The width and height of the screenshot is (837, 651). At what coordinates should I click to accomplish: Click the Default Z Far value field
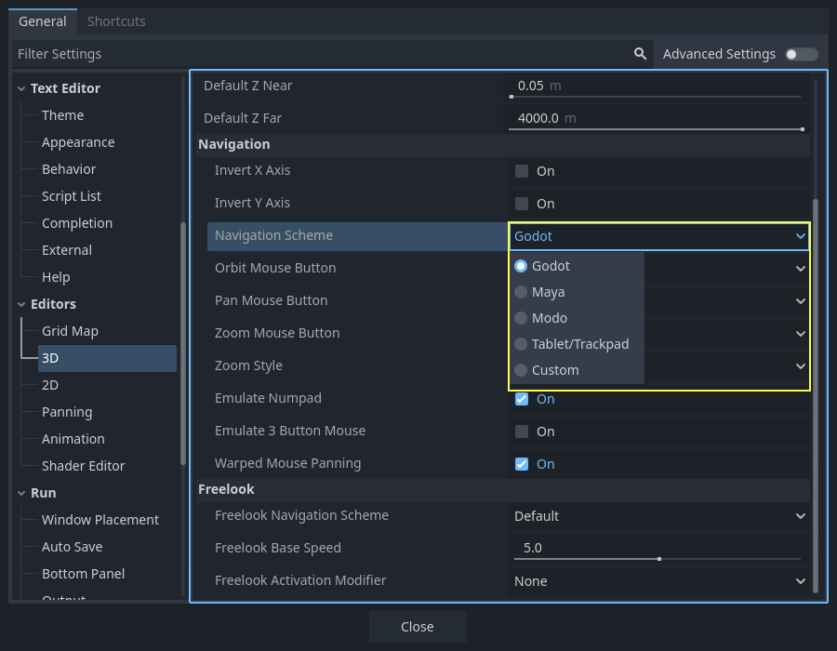(655, 118)
